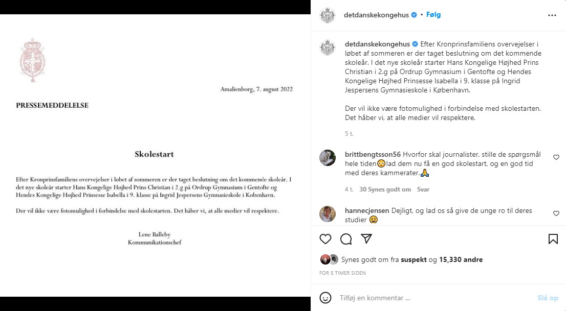Share post using paper plane icon
The image size is (566, 311).
pos(366,238)
